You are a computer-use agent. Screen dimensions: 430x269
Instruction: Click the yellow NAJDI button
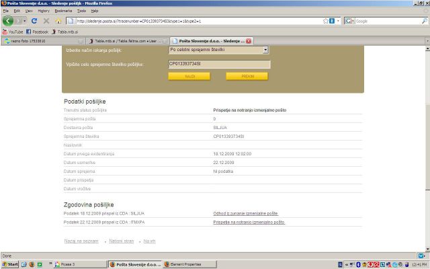point(189,76)
